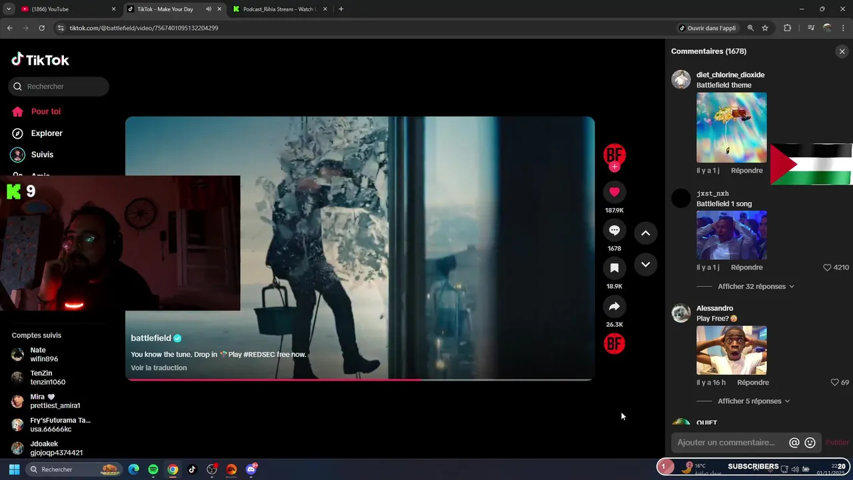
Task: Like jxst_nxh's comment heart
Action: pos(827,267)
